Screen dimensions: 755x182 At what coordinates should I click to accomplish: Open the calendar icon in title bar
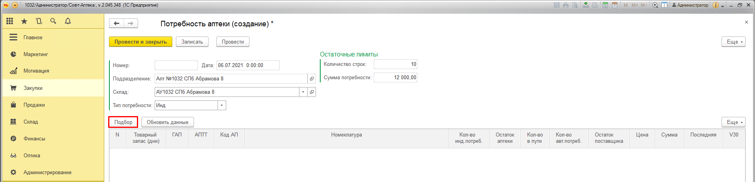615,5
